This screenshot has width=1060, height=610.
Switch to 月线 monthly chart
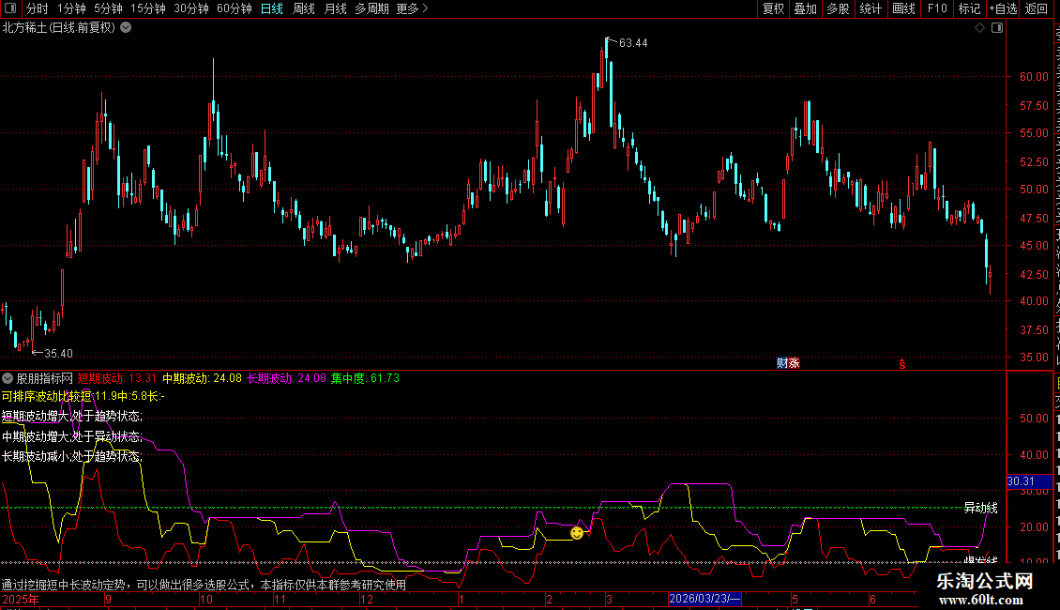335,8
